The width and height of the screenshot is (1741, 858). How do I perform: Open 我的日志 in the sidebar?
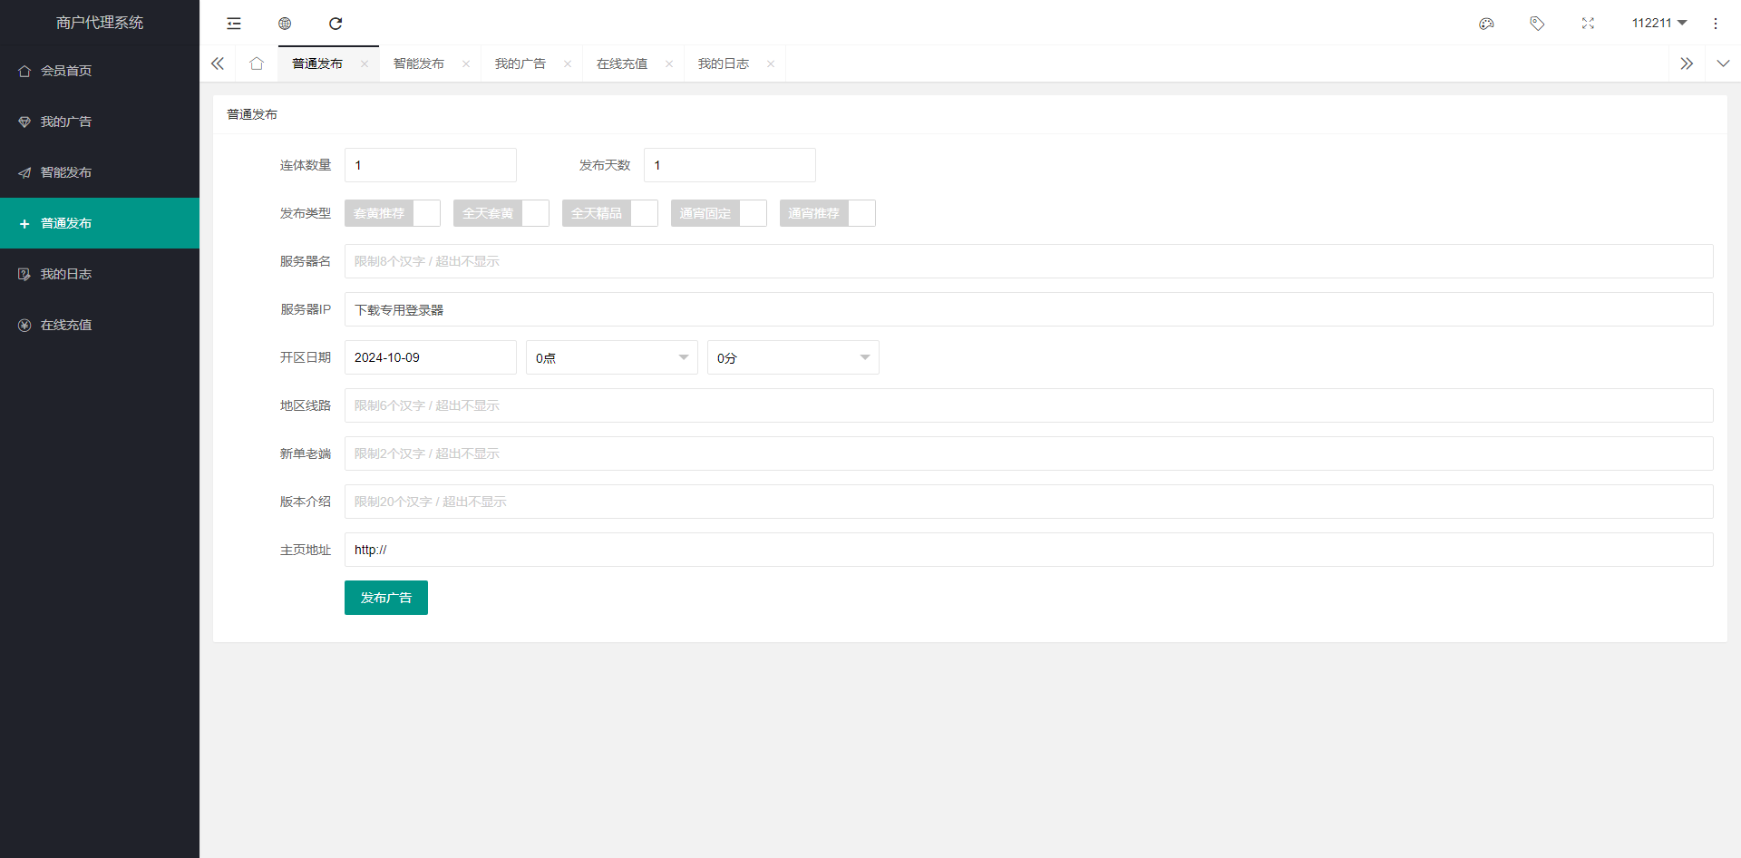tap(100, 274)
